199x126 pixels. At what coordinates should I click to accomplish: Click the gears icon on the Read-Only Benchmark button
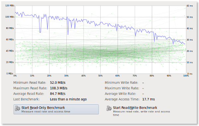tap(17, 108)
